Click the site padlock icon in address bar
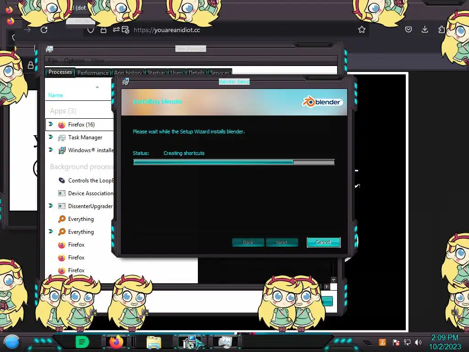469x352 pixels. [x=104, y=30]
